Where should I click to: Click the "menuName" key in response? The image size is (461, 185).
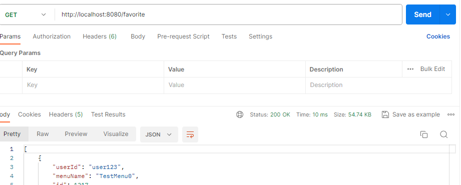(70, 176)
